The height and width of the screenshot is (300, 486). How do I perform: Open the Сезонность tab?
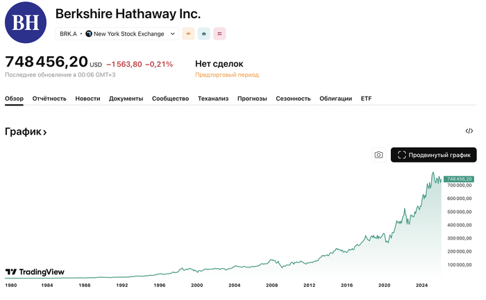coord(293,99)
